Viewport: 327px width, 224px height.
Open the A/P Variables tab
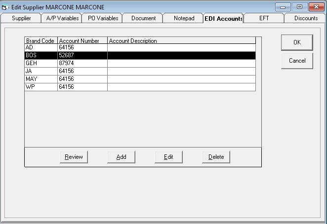(62, 18)
